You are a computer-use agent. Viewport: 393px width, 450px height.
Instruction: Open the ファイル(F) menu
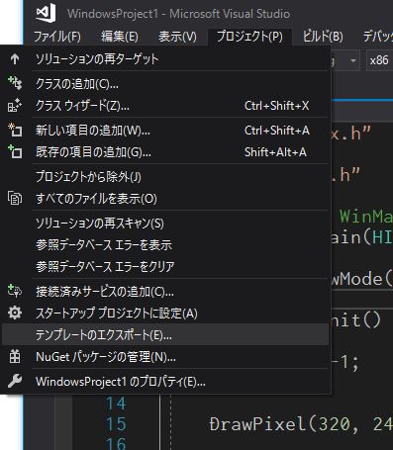coord(57,37)
